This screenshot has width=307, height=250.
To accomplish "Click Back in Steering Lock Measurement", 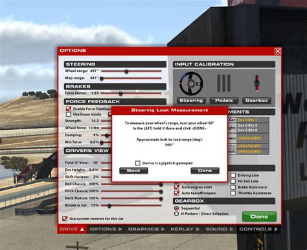I will 133,171.
